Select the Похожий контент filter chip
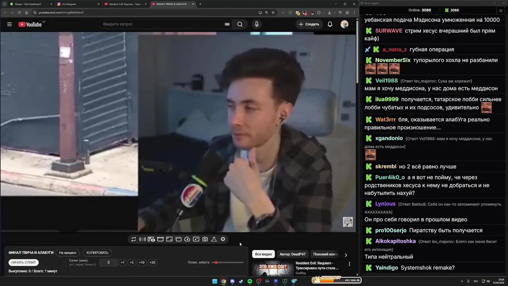The width and height of the screenshot is (508, 286). (325, 254)
